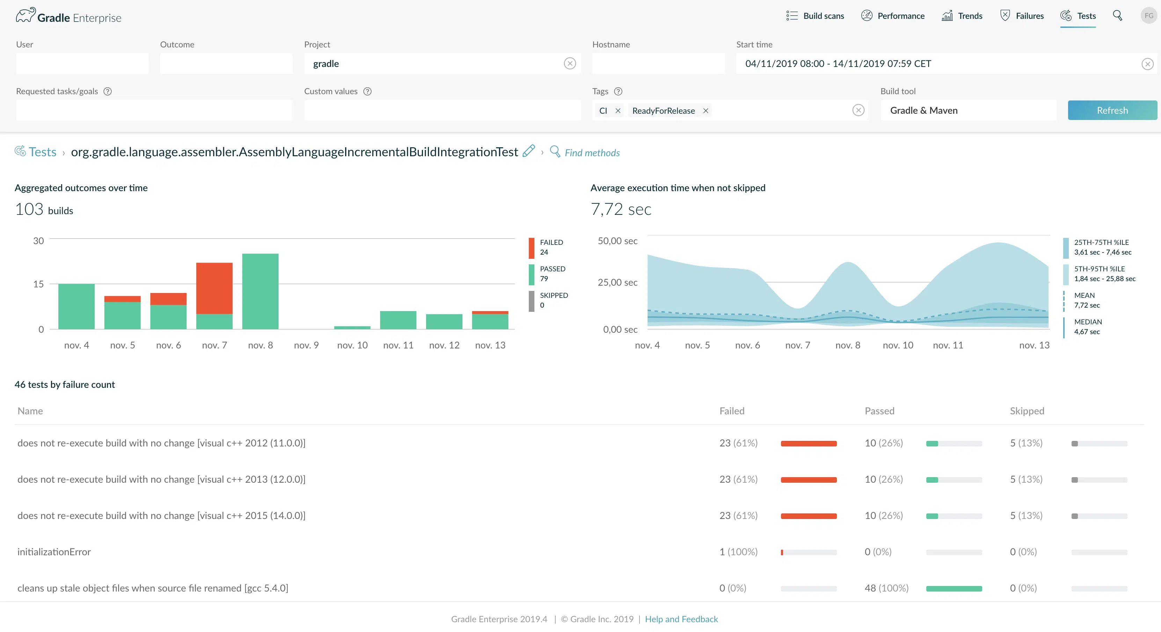
Task: Open the Outcome filter dropdown
Action: pos(226,63)
